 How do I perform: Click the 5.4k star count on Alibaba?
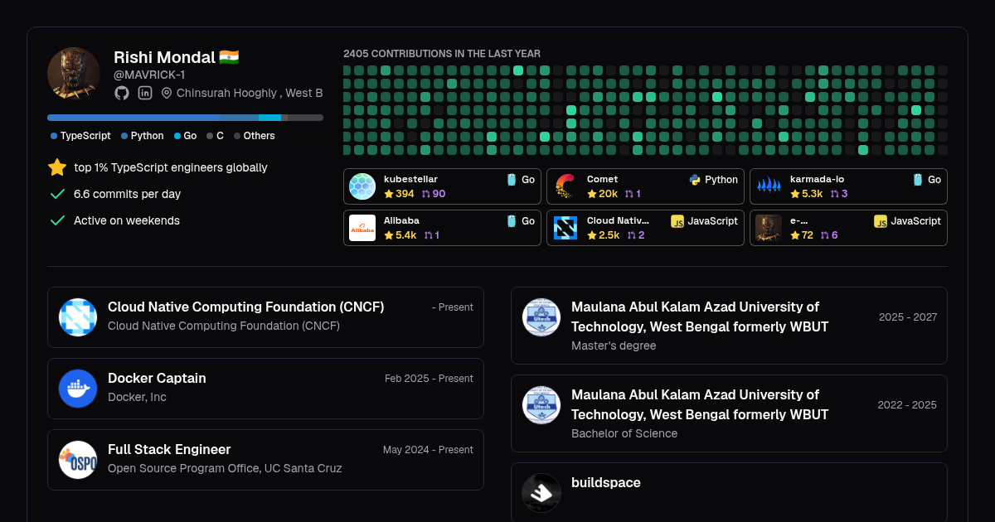coord(405,235)
